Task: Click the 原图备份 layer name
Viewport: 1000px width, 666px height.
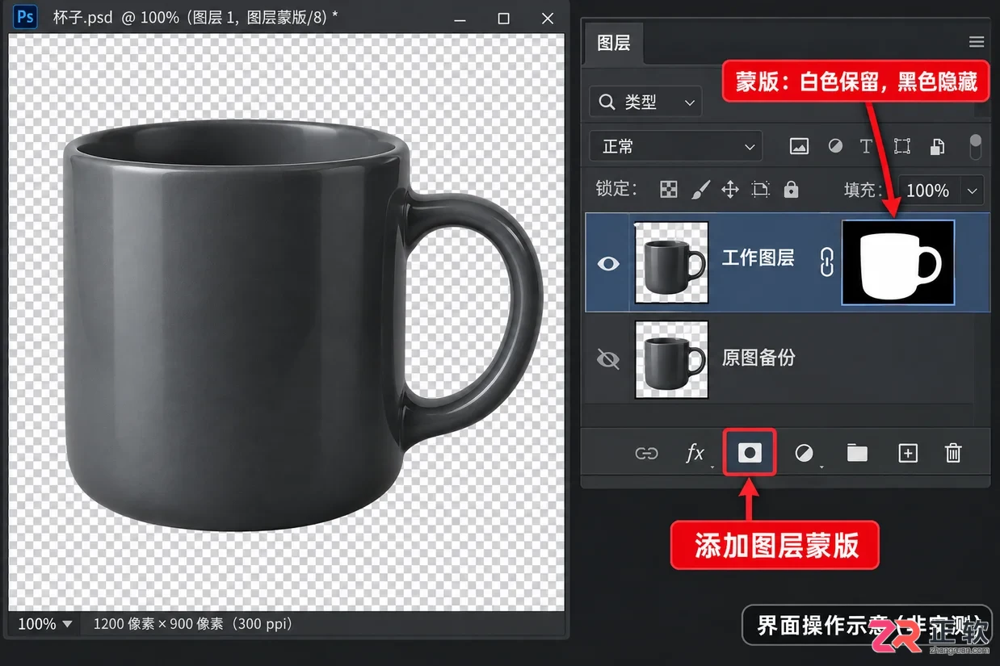Action: (x=758, y=358)
